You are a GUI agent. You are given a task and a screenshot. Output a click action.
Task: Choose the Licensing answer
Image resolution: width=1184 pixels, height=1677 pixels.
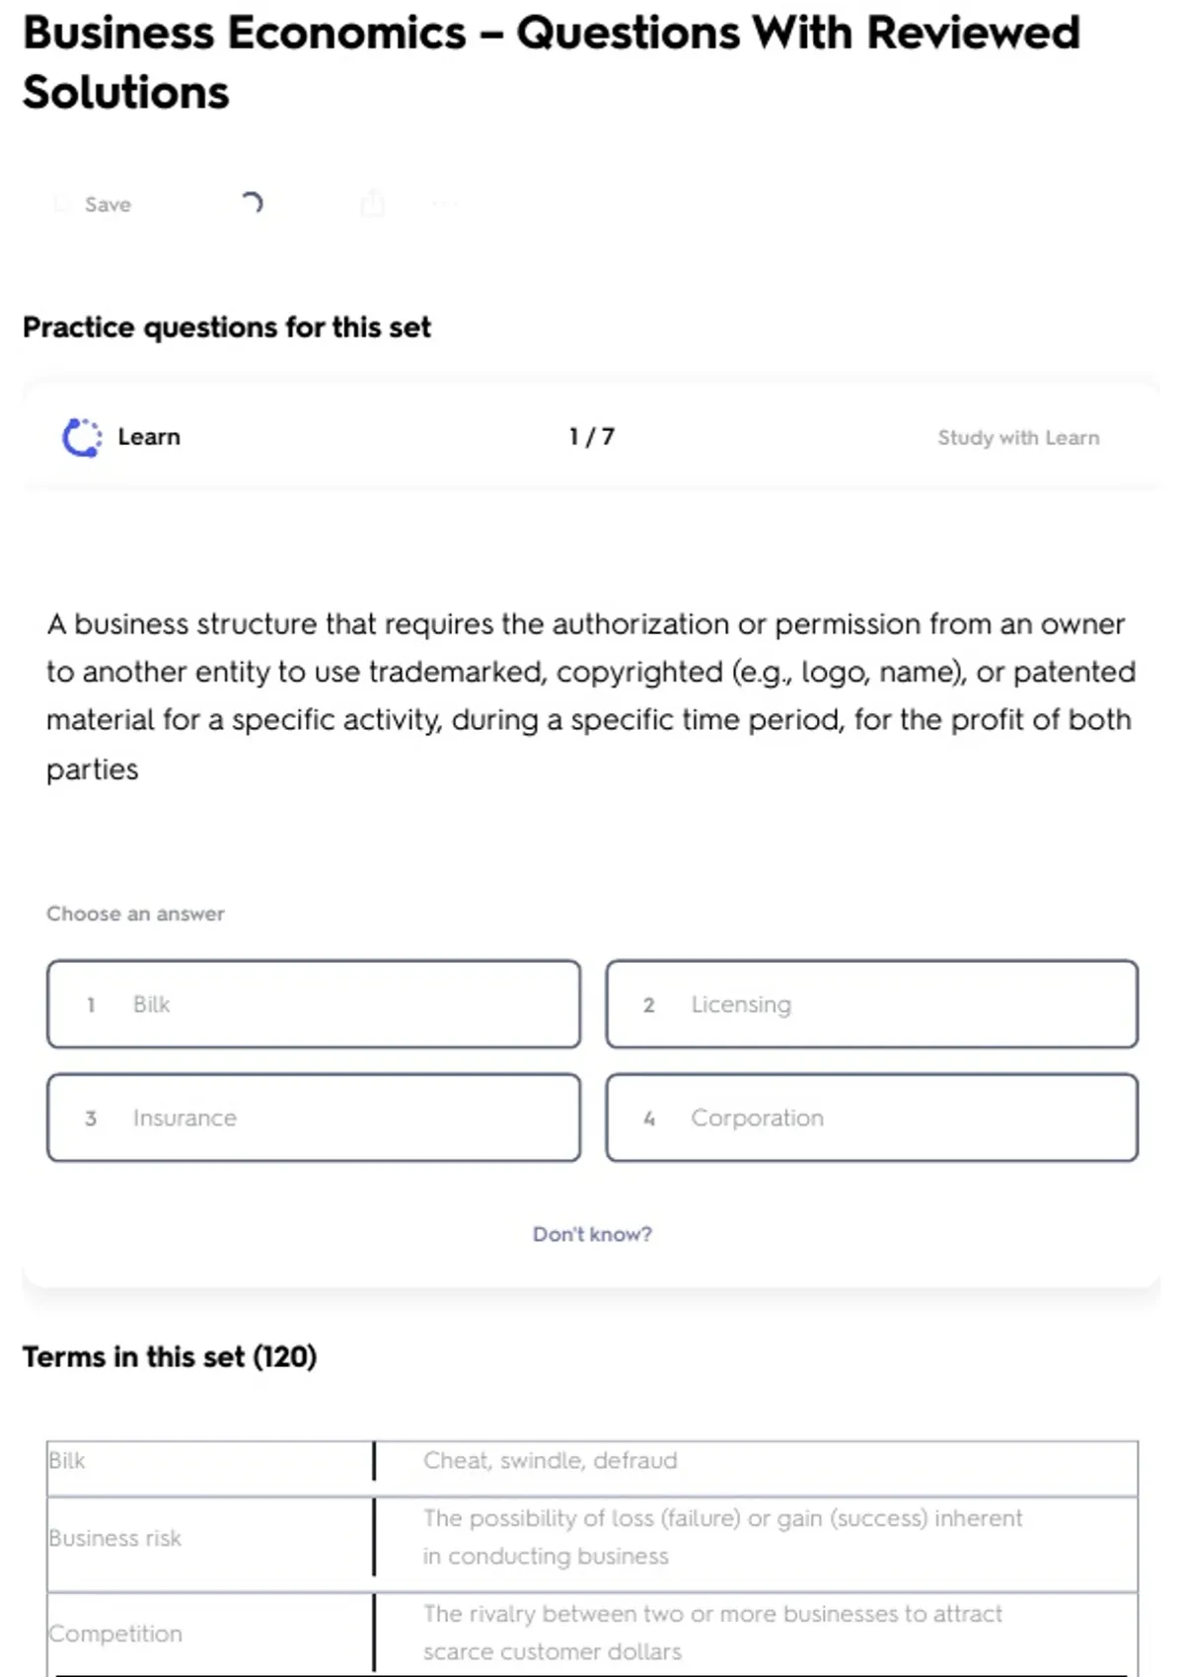[x=871, y=1004]
